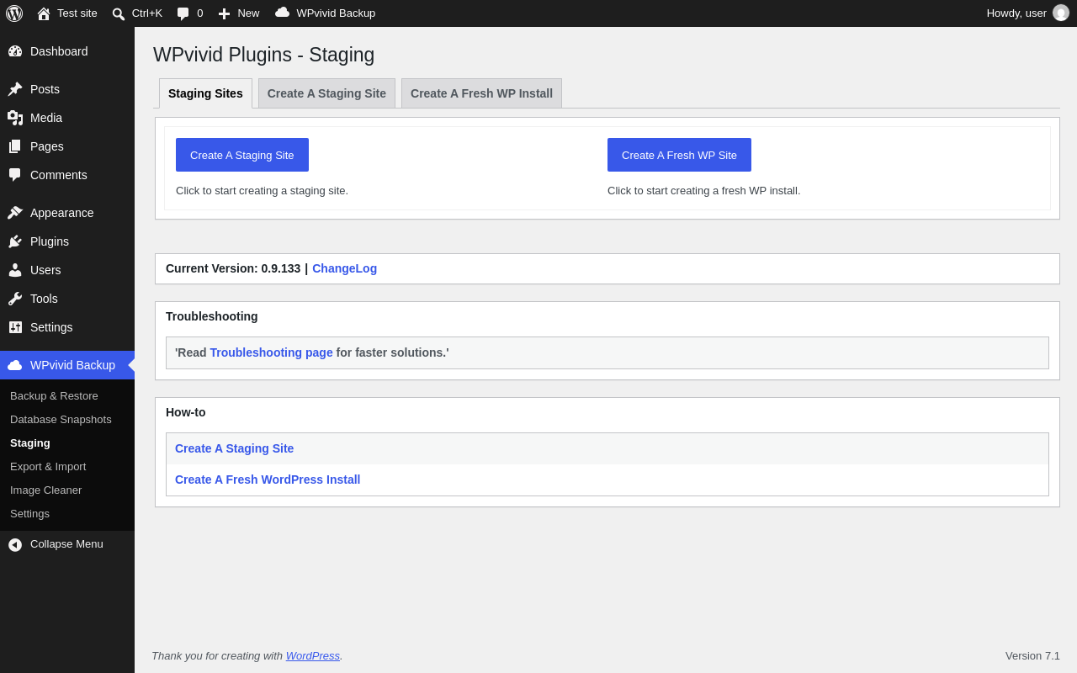1077x673 pixels.
Task: Click Test site in the admin bar
Action: coord(77,13)
